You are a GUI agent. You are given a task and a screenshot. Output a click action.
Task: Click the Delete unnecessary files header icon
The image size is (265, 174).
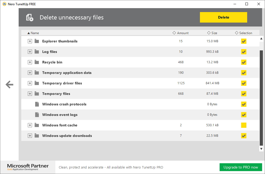[30, 18]
